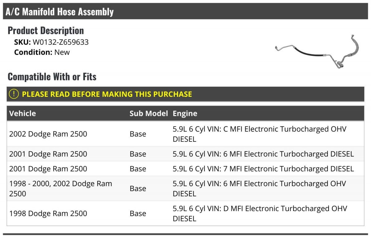Click the Compatible With or Fits heading
This screenshot has height=238, width=371.
[x=52, y=77]
